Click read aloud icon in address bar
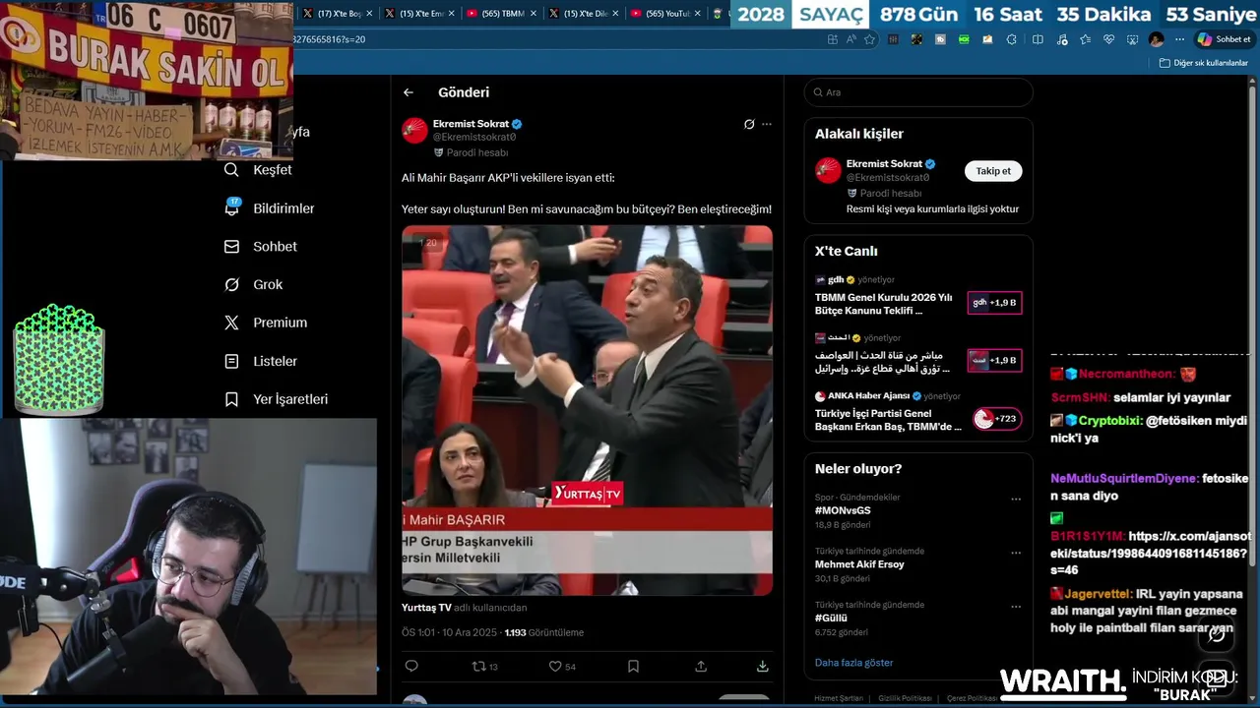1260x708 pixels. (851, 39)
